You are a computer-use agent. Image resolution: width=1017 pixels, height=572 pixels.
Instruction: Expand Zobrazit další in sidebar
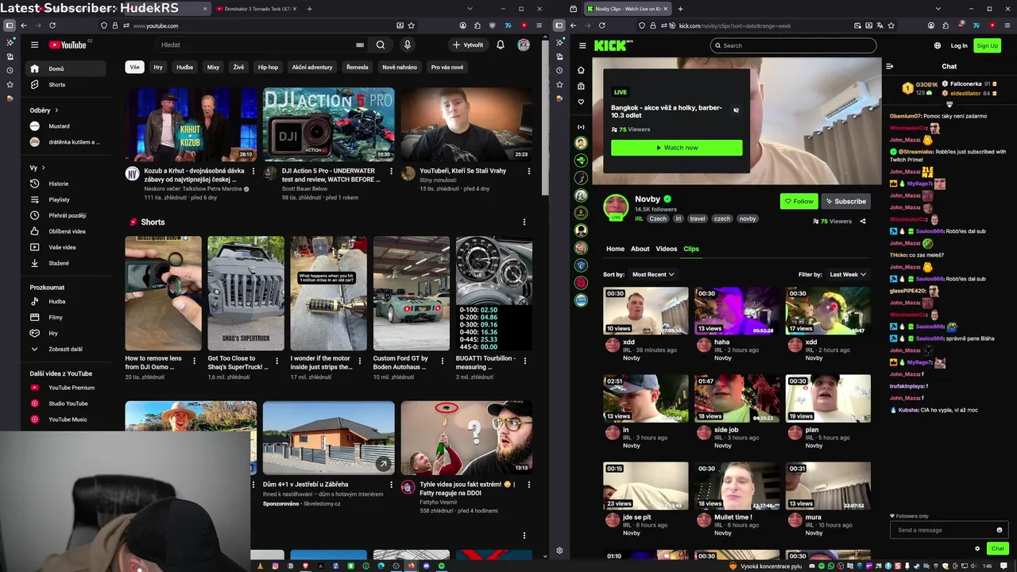[x=67, y=349]
